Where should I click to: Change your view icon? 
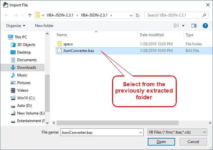pos(176,26)
